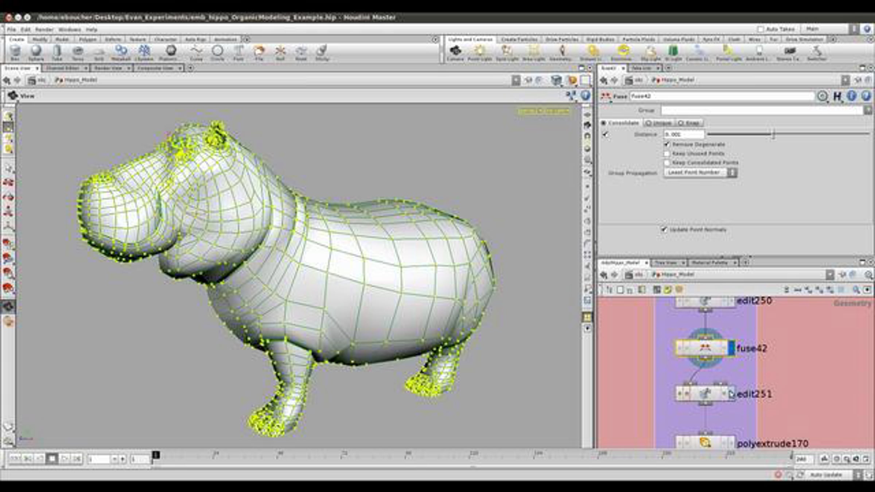Open the File menu

pos(11,30)
